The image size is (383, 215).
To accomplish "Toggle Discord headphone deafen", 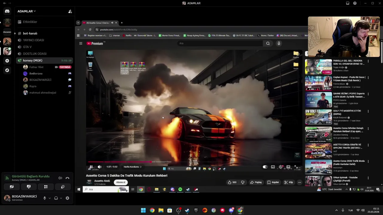I will point(56,198).
